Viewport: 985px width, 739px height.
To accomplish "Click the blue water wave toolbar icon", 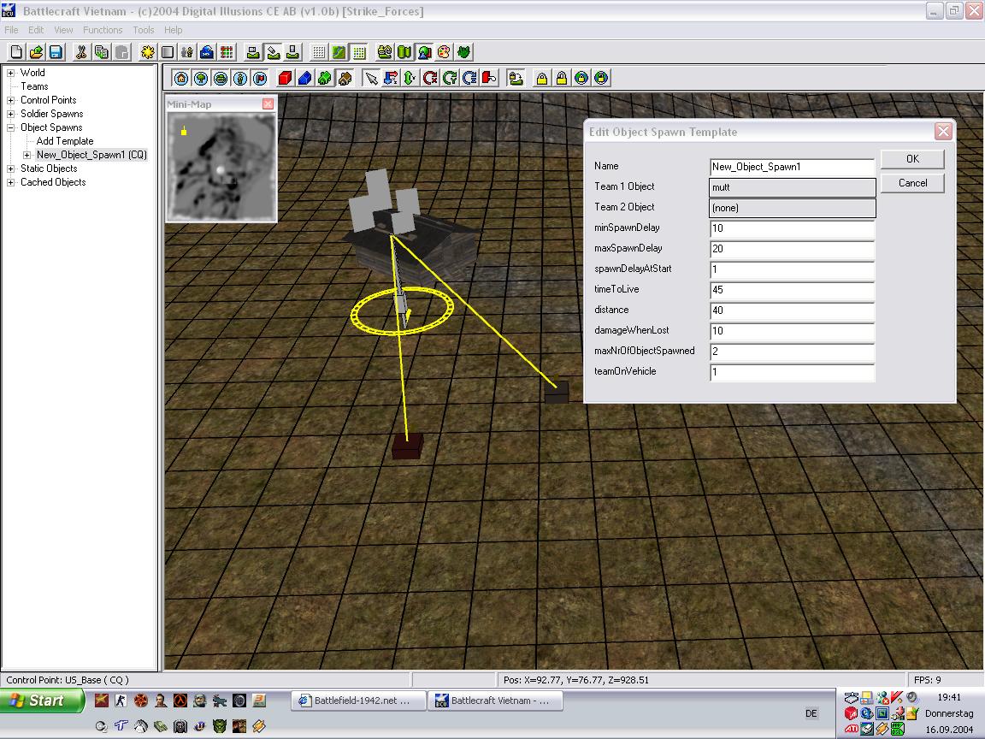I will (x=207, y=52).
